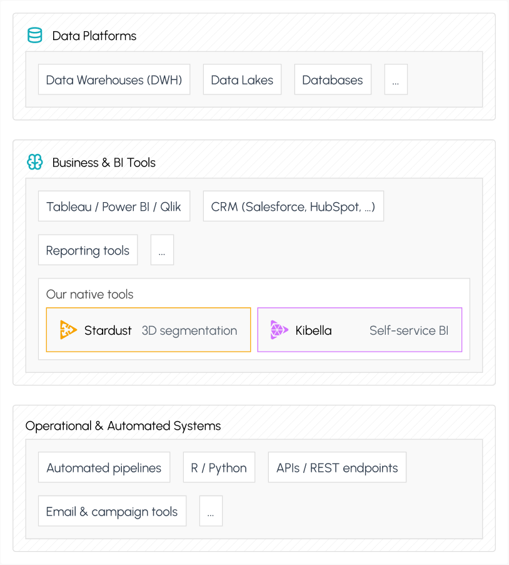
Task: Click the Self-service BI text
Action: 409,330
